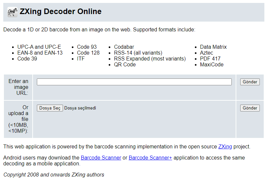Click the 'ITF' list item
266x185 pixels.
click(x=81, y=59)
